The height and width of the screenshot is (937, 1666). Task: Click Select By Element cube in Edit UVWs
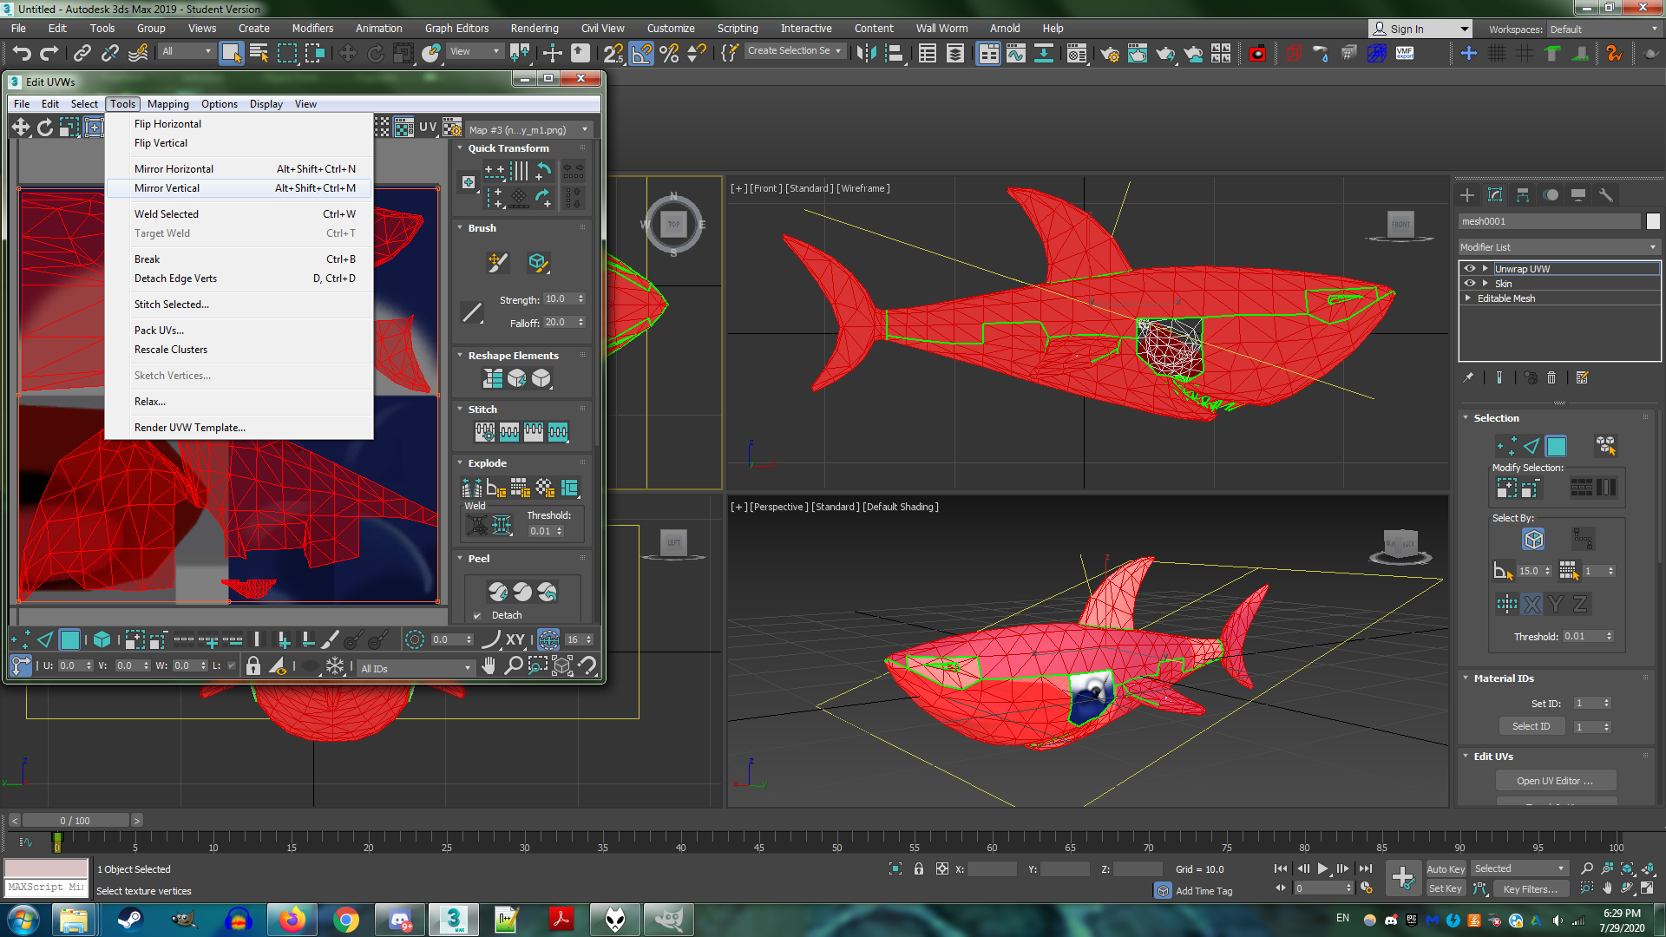(102, 640)
